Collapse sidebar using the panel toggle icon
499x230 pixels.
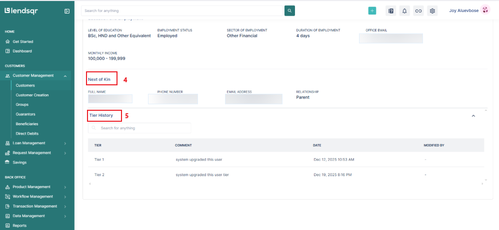click(x=67, y=11)
